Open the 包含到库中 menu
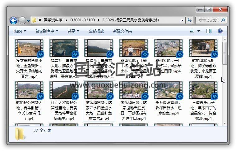This screenshot has height=151, width=236. point(47,31)
